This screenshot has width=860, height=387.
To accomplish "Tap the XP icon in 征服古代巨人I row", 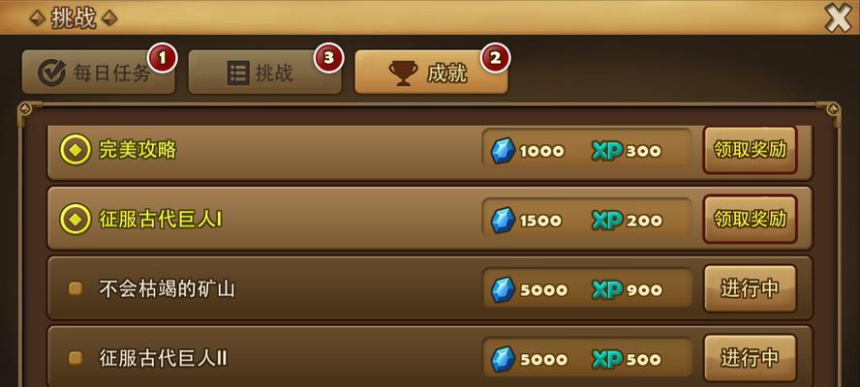I will tap(607, 221).
